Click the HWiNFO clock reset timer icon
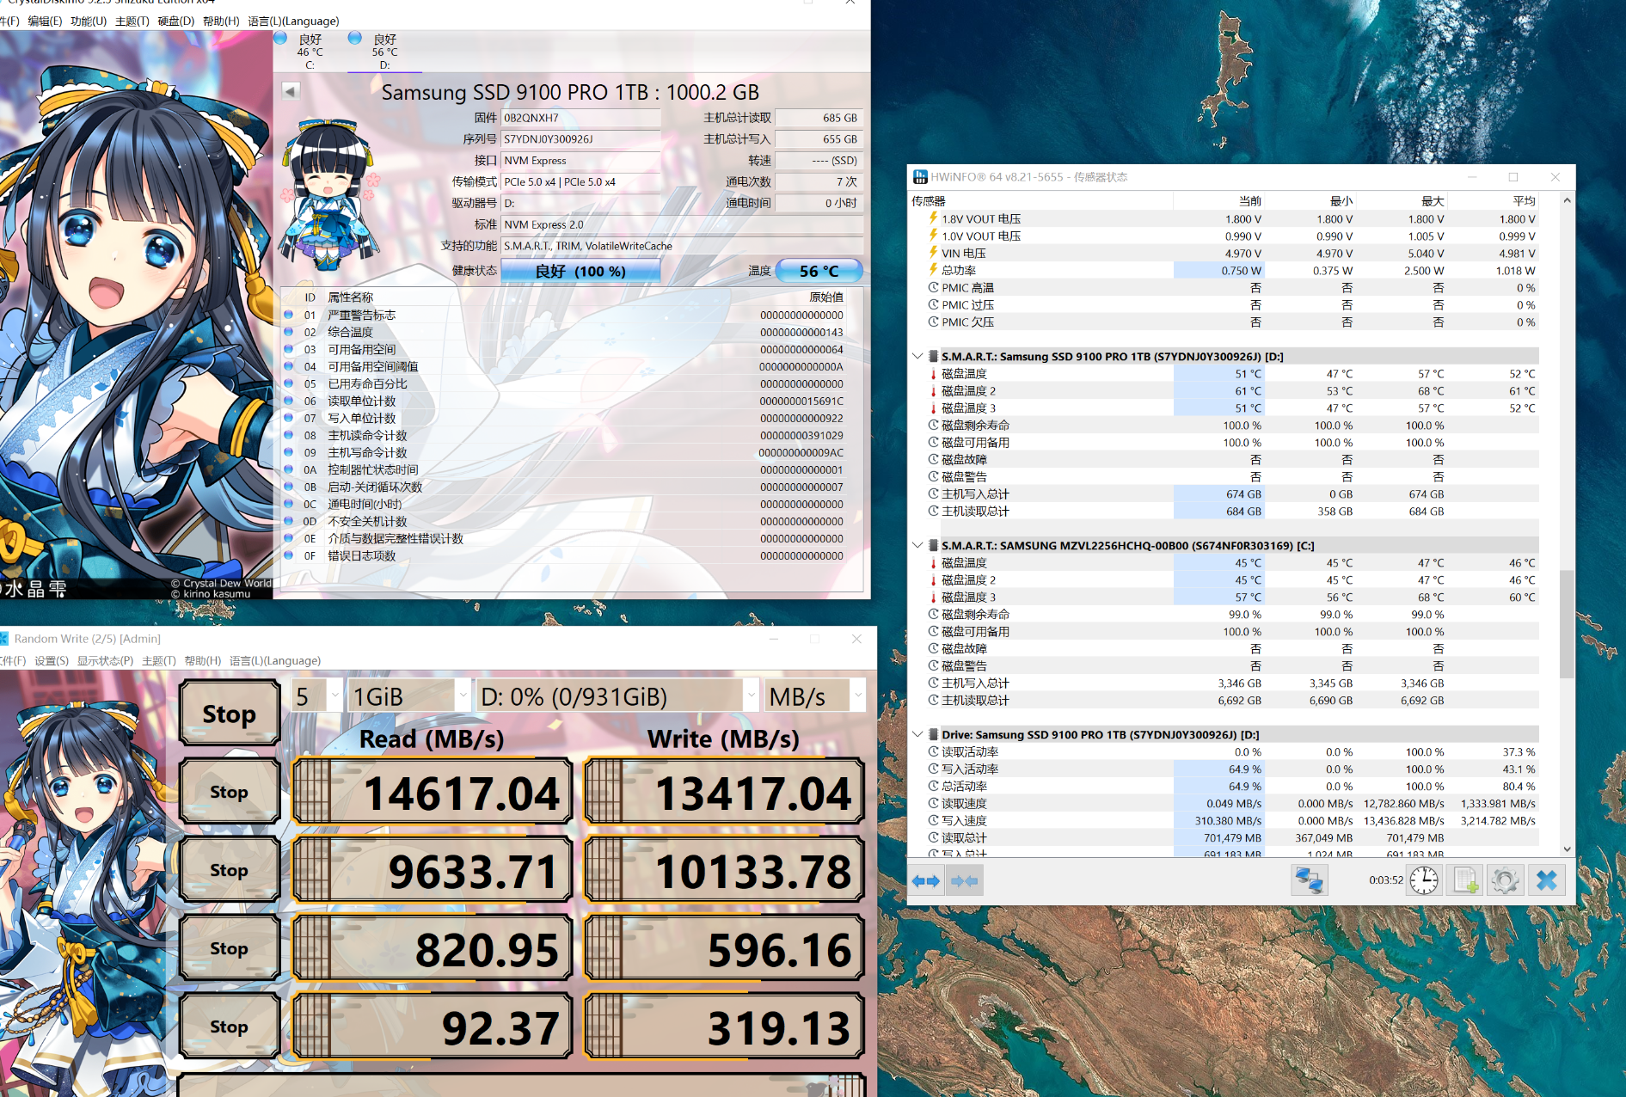This screenshot has width=1626, height=1097. click(x=1424, y=880)
